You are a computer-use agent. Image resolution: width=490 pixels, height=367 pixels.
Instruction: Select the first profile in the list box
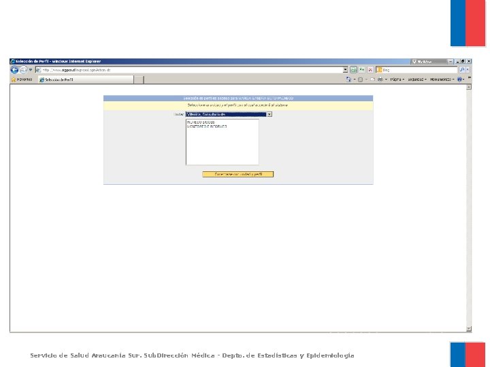201,122
